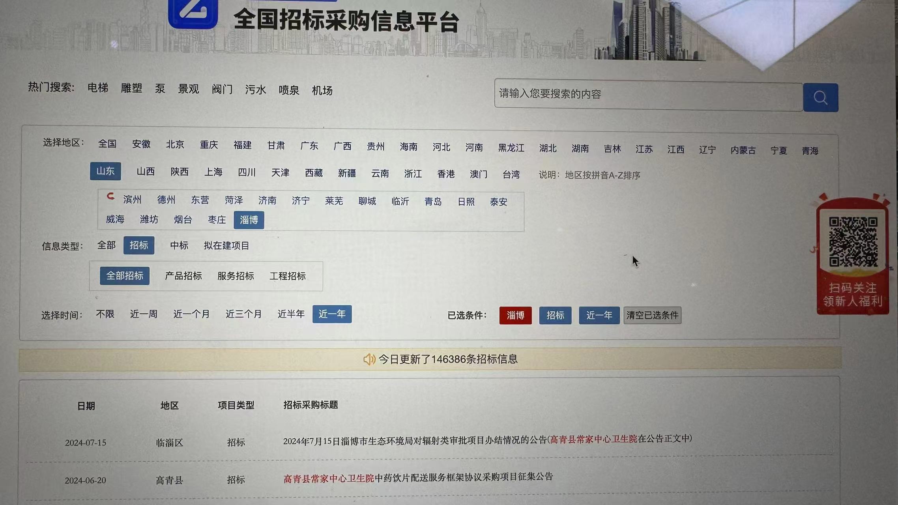Switch info type to 拟在建项目
898x505 pixels.
(x=226, y=246)
